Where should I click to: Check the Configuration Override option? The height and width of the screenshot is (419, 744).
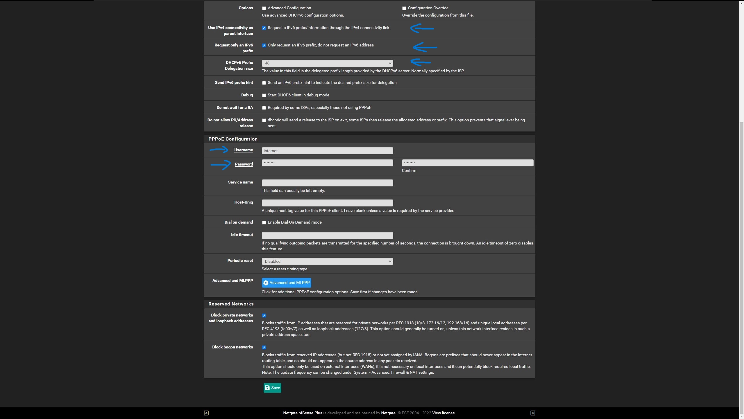pyautogui.click(x=404, y=8)
